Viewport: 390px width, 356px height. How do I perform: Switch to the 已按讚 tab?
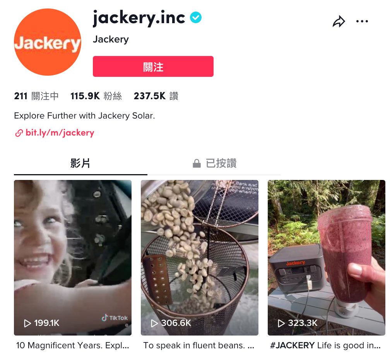tap(214, 163)
